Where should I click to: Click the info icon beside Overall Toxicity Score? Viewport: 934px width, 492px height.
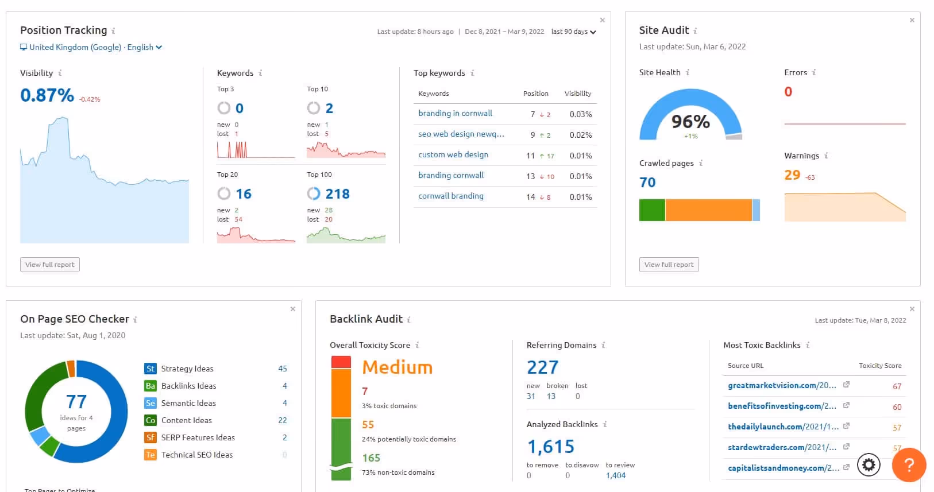(x=417, y=345)
